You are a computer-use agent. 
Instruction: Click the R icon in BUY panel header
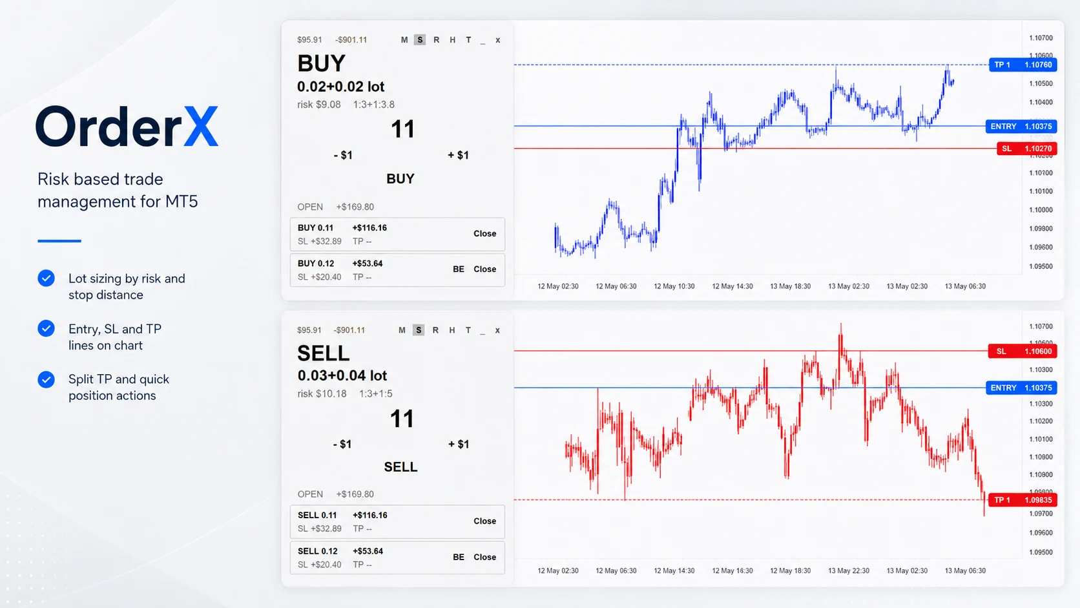coord(437,40)
